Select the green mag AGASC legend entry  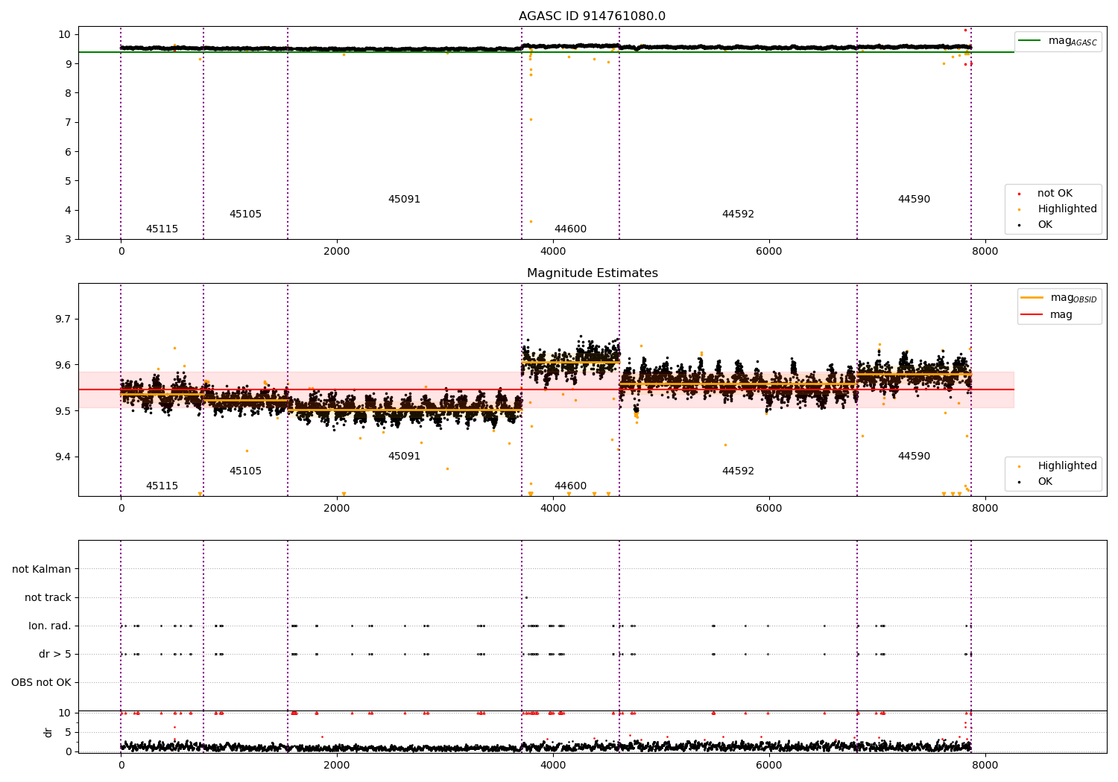coord(1056,41)
